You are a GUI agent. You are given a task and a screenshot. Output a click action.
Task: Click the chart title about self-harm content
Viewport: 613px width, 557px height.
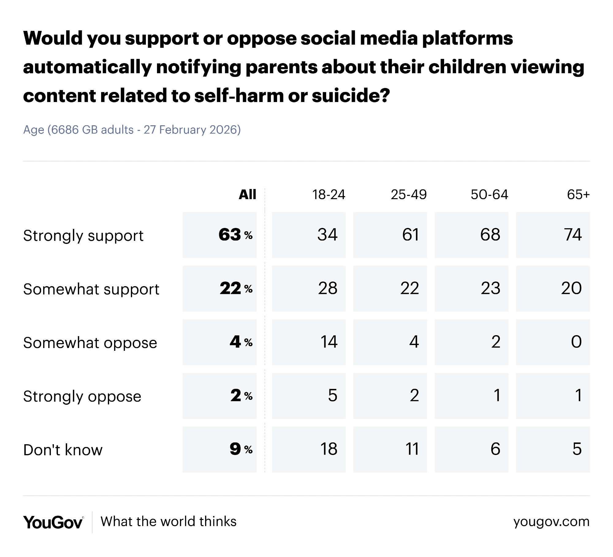click(x=303, y=67)
